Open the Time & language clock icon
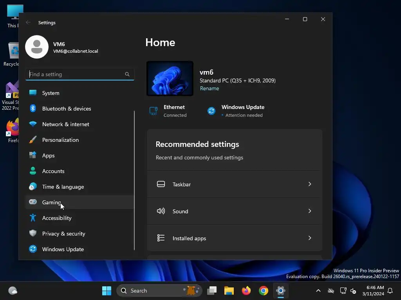The width and height of the screenshot is (401, 300). (x=33, y=186)
